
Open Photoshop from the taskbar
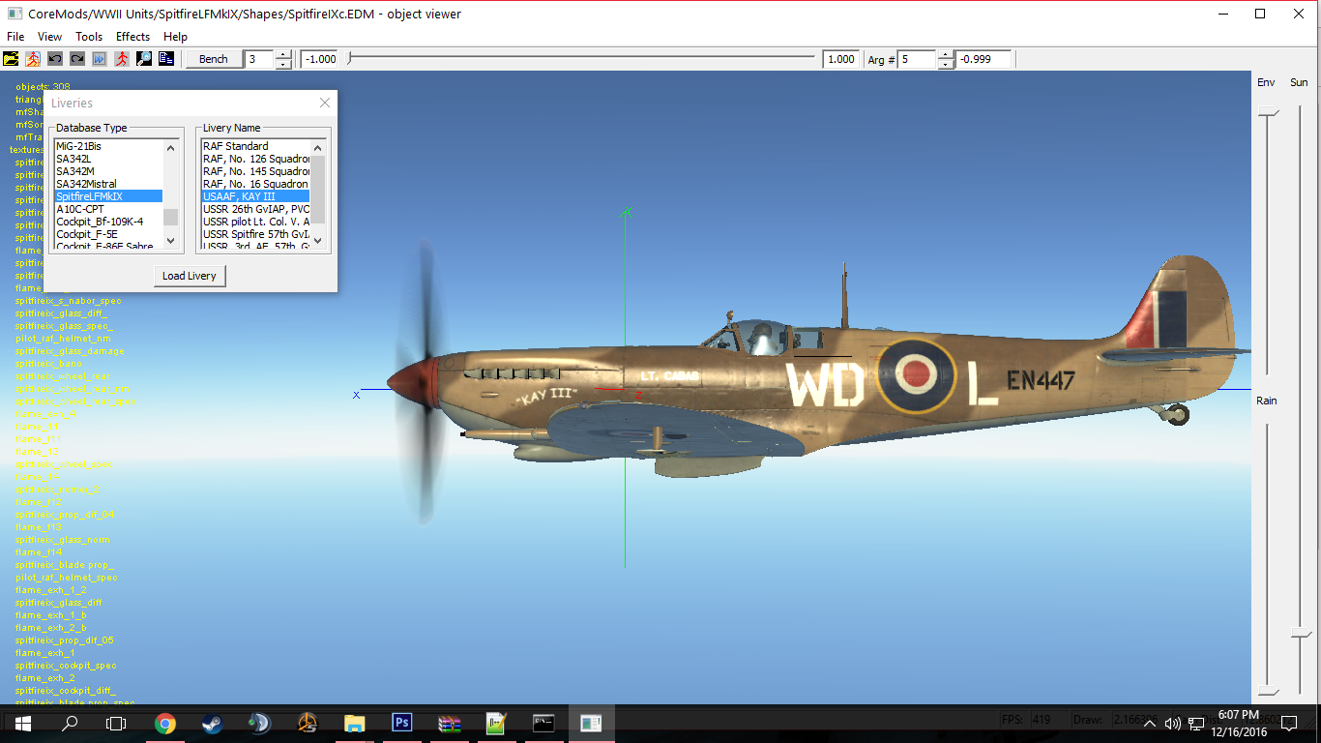point(401,723)
